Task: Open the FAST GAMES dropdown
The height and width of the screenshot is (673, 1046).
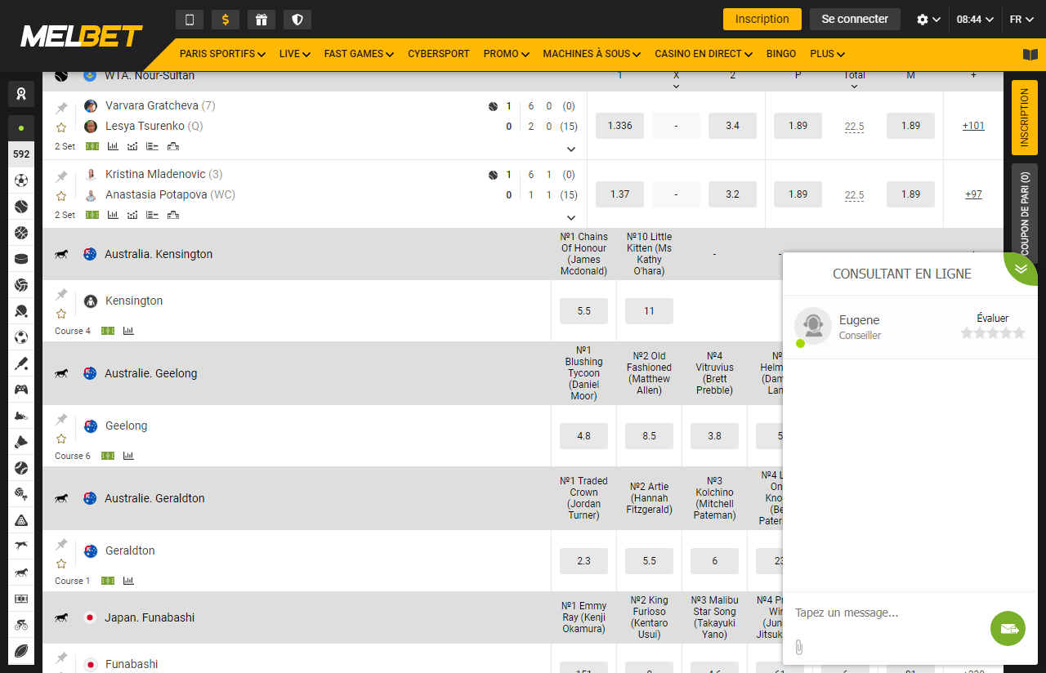Action: tap(359, 54)
